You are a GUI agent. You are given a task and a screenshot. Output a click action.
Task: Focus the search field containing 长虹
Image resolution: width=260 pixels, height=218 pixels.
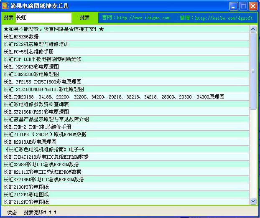point(43,18)
